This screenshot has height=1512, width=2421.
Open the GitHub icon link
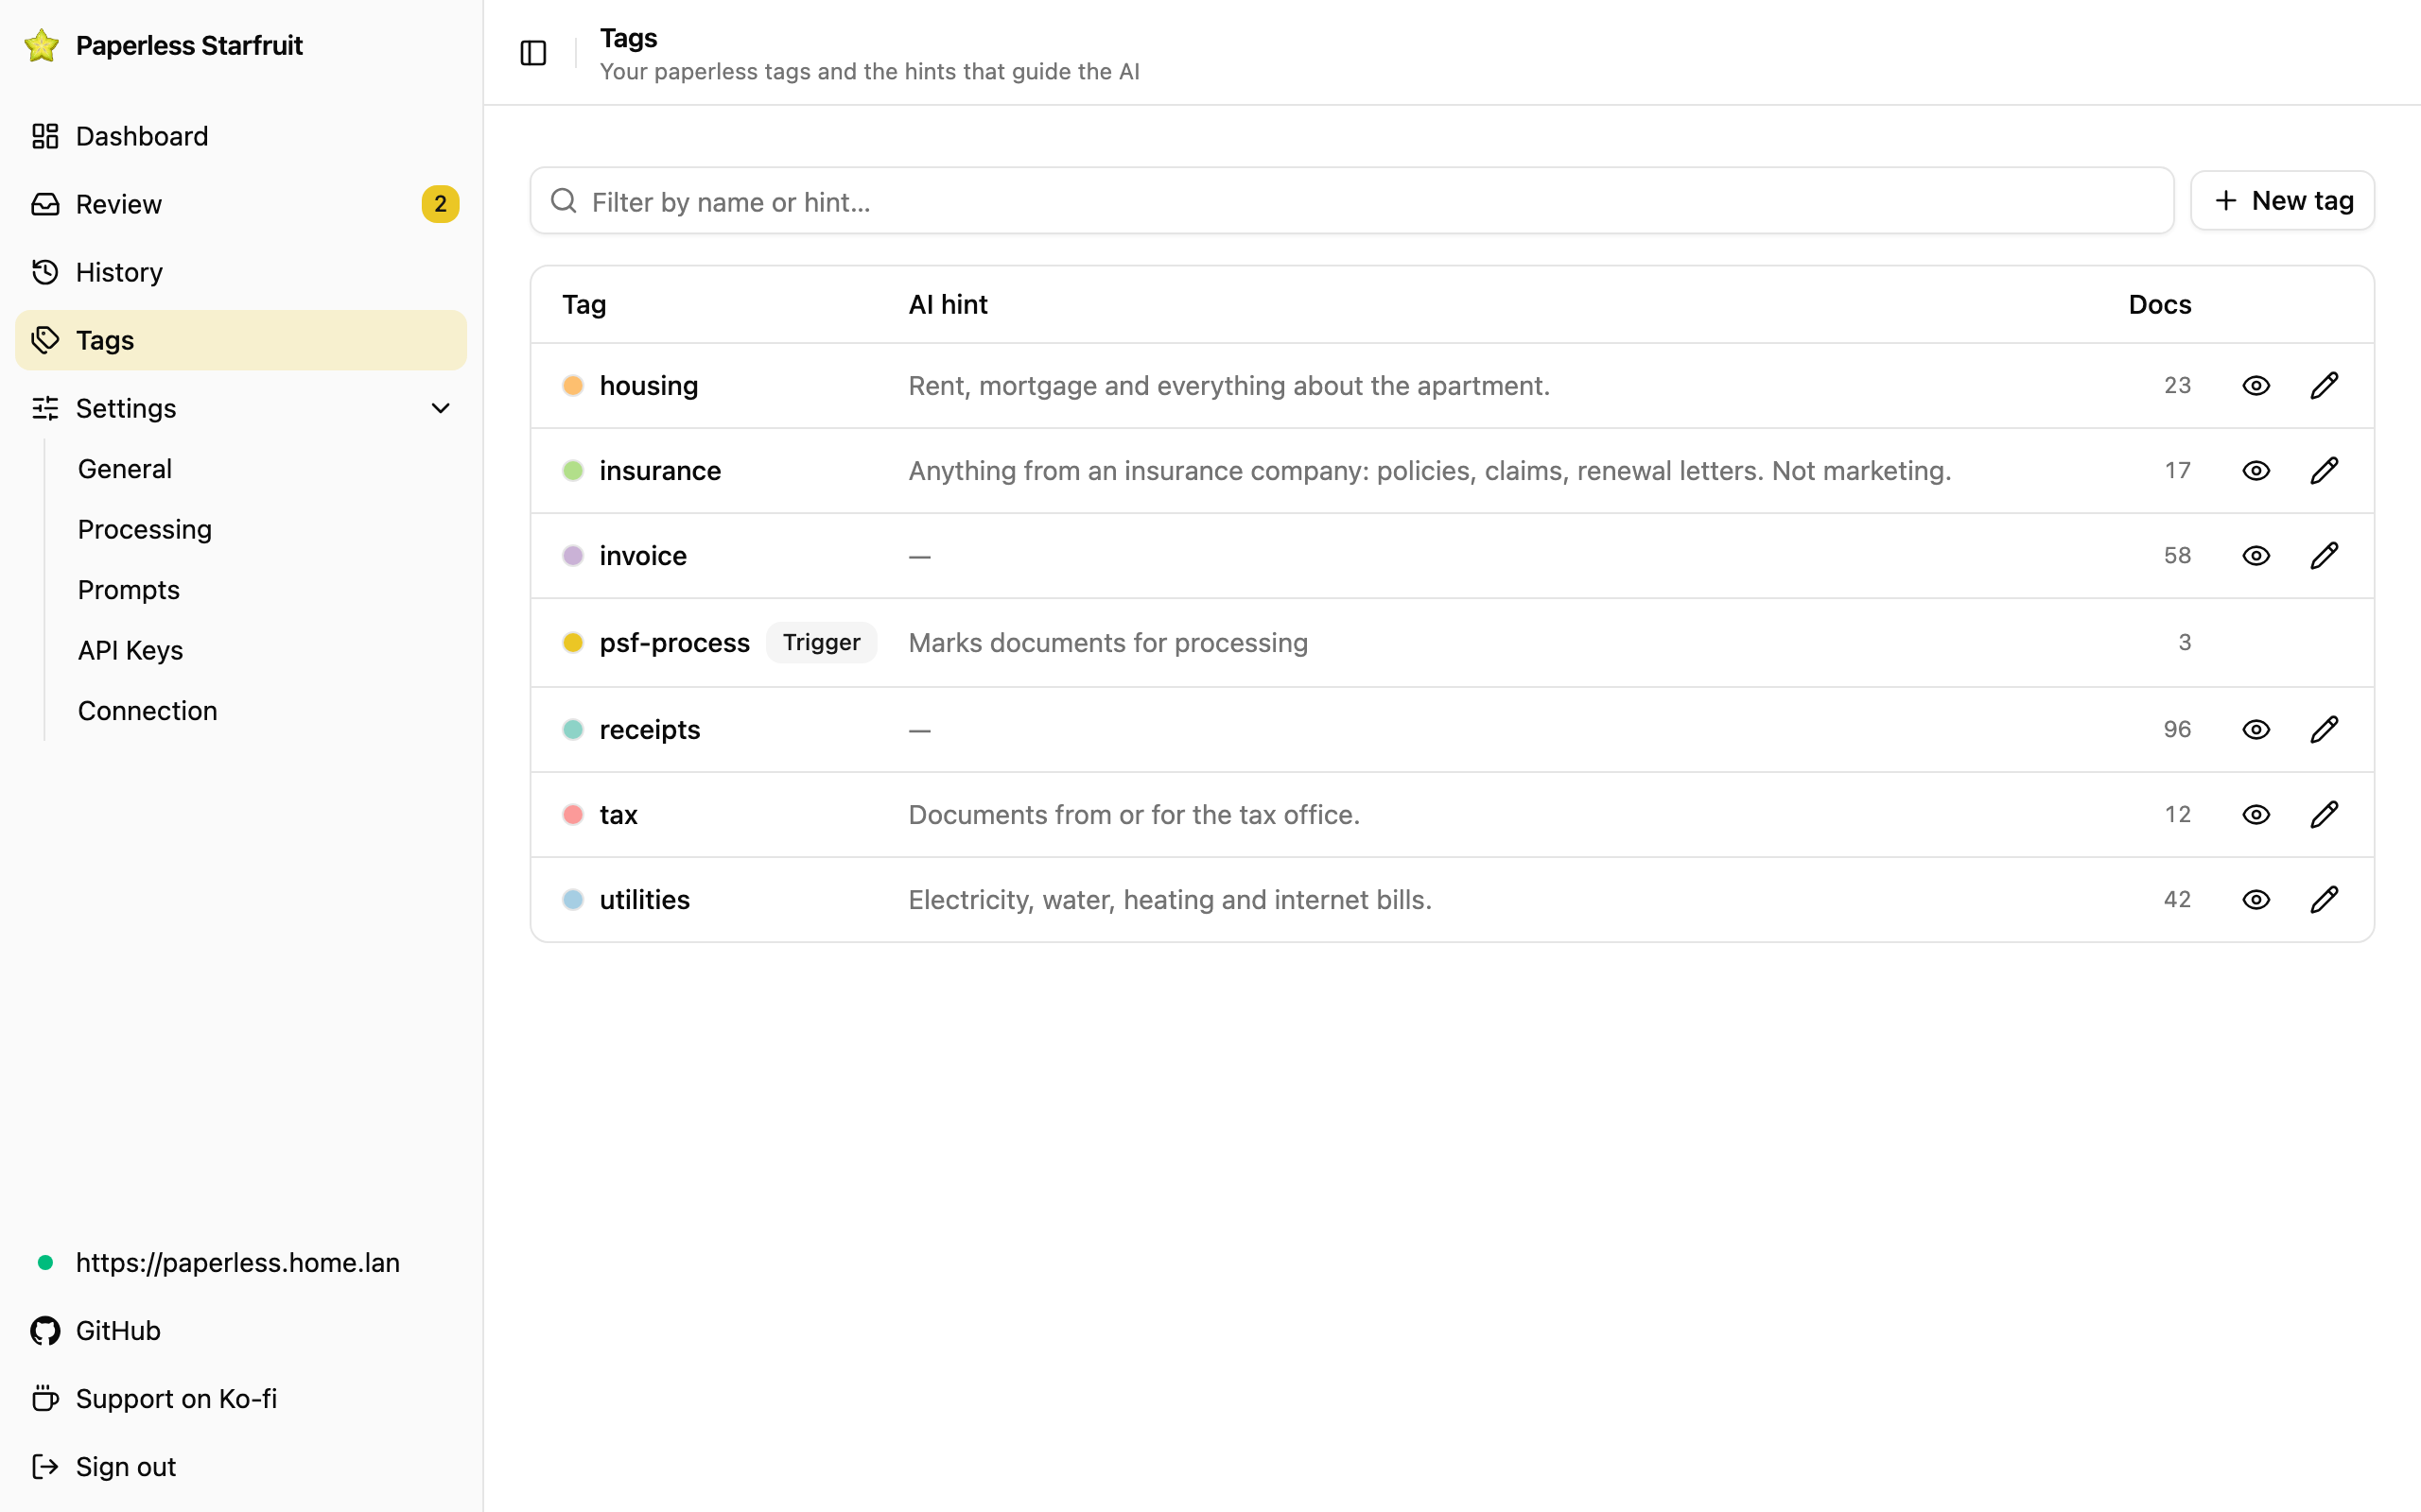coord(45,1331)
